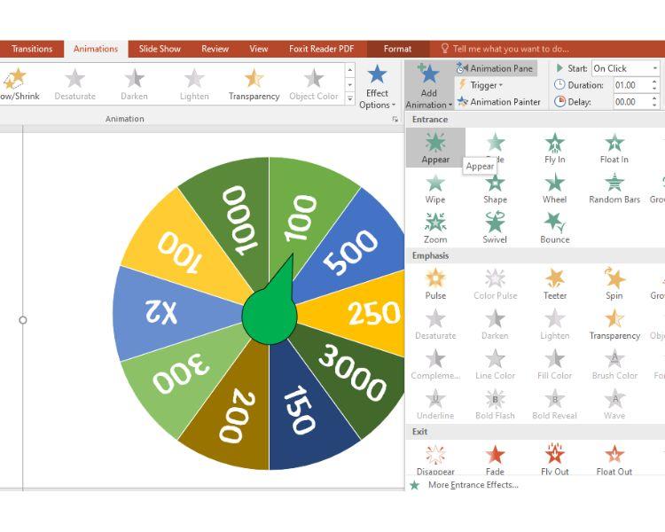Open the Add Animation dropdown
Image resolution: width=665 pixels, height=532 pixels.
click(x=428, y=86)
